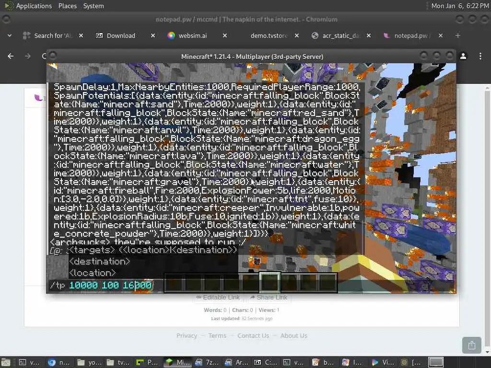This screenshot has width=491, height=368.
Task: Expand the Chromium tab search chevron
Action: 10,35
